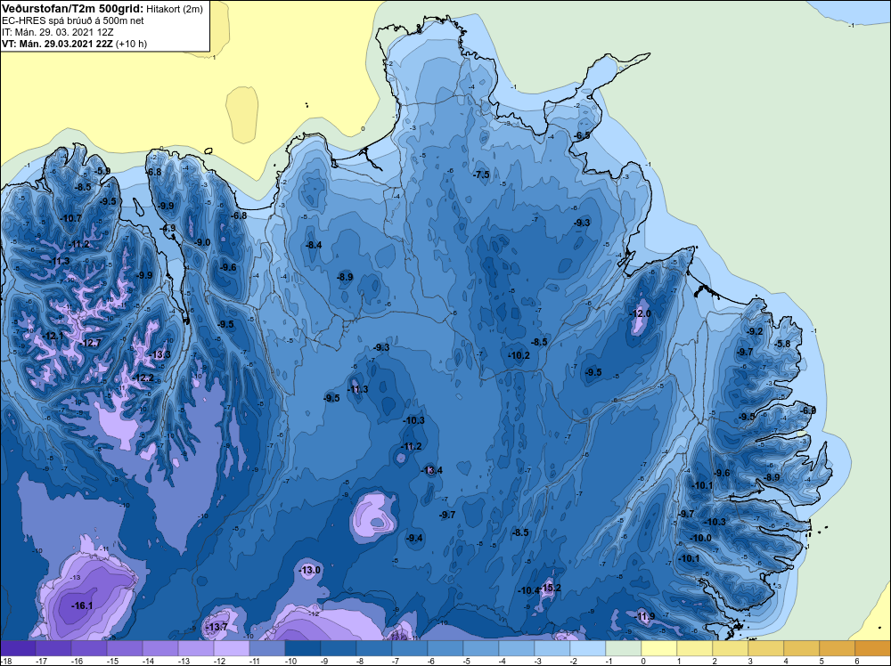Click the -7.5 temperature value
Screen dimensions: 891x666
click(x=481, y=175)
